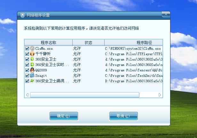This screenshot has width=197, height=138.
Task: Select the 360安全卫士漏洞... program name
Action: pos(52,81)
